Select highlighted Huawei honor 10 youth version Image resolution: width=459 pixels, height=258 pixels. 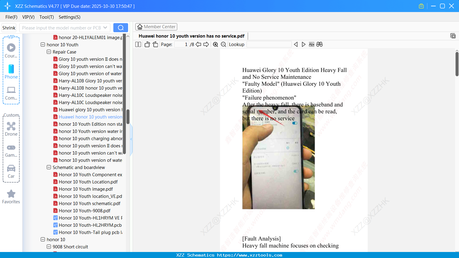pyautogui.click(x=88, y=117)
